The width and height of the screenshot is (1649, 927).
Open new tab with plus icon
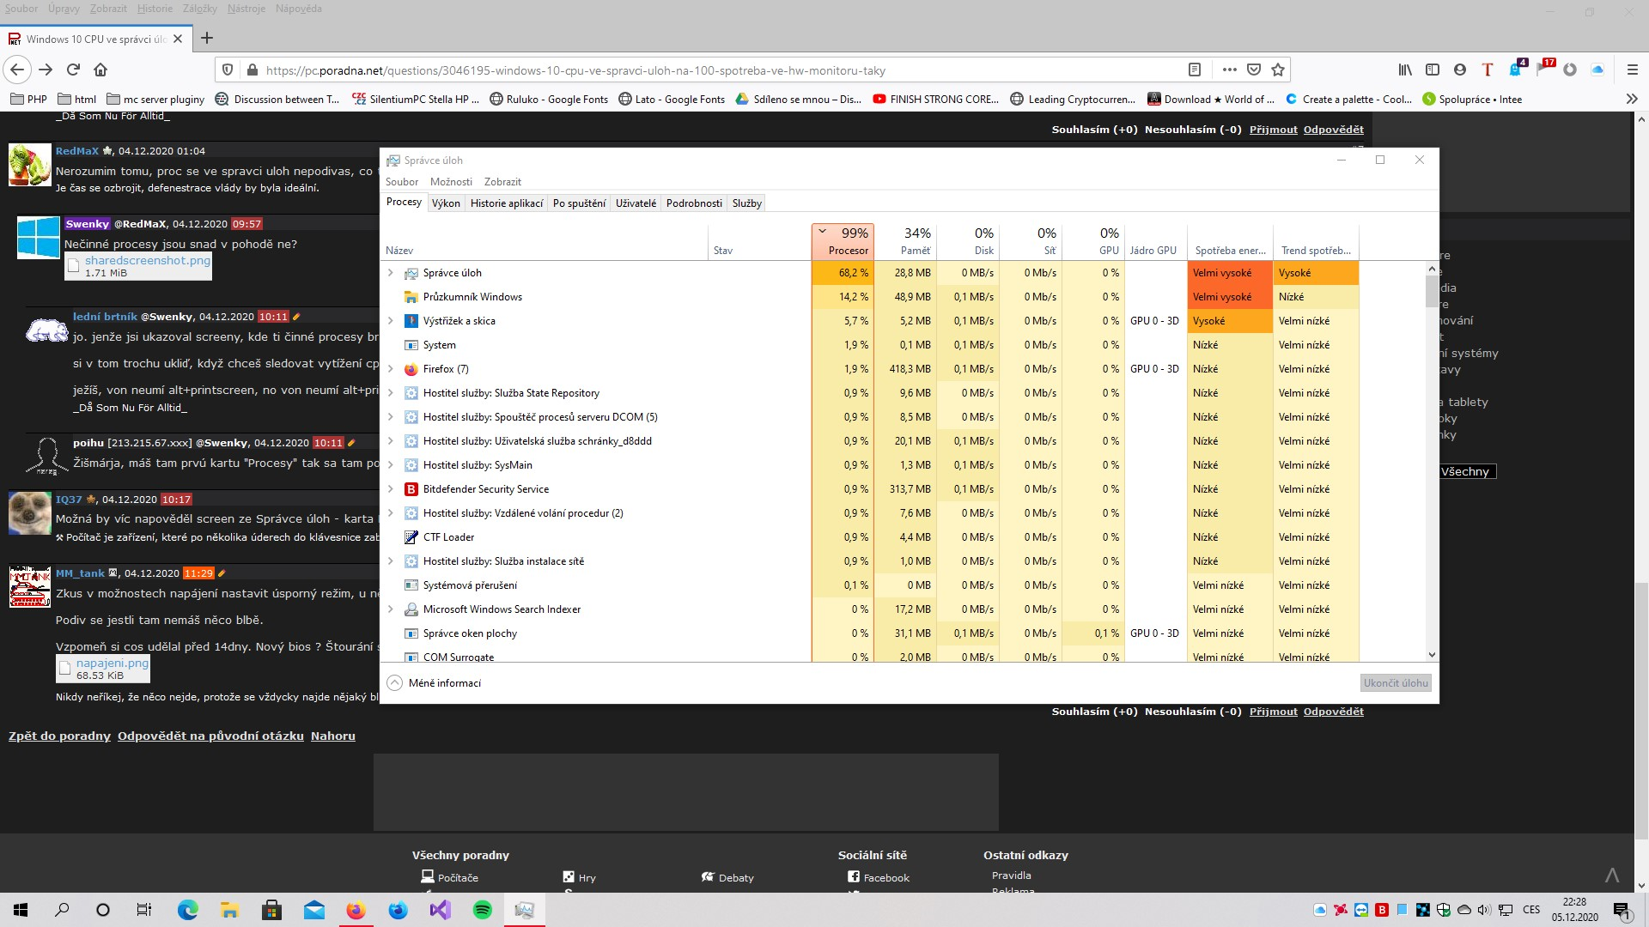[x=207, y=38]
